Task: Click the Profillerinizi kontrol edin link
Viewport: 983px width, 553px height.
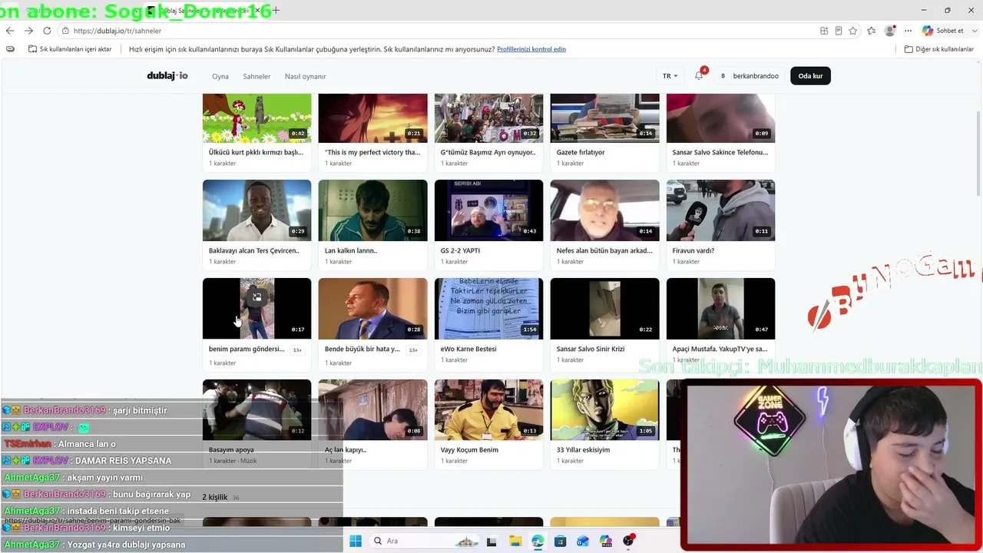Action: (x=531, y=49)
